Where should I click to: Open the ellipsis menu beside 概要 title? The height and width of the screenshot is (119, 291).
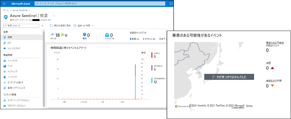coord(53,16)
